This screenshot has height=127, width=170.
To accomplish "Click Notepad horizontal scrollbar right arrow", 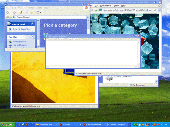I will (136, 67).
